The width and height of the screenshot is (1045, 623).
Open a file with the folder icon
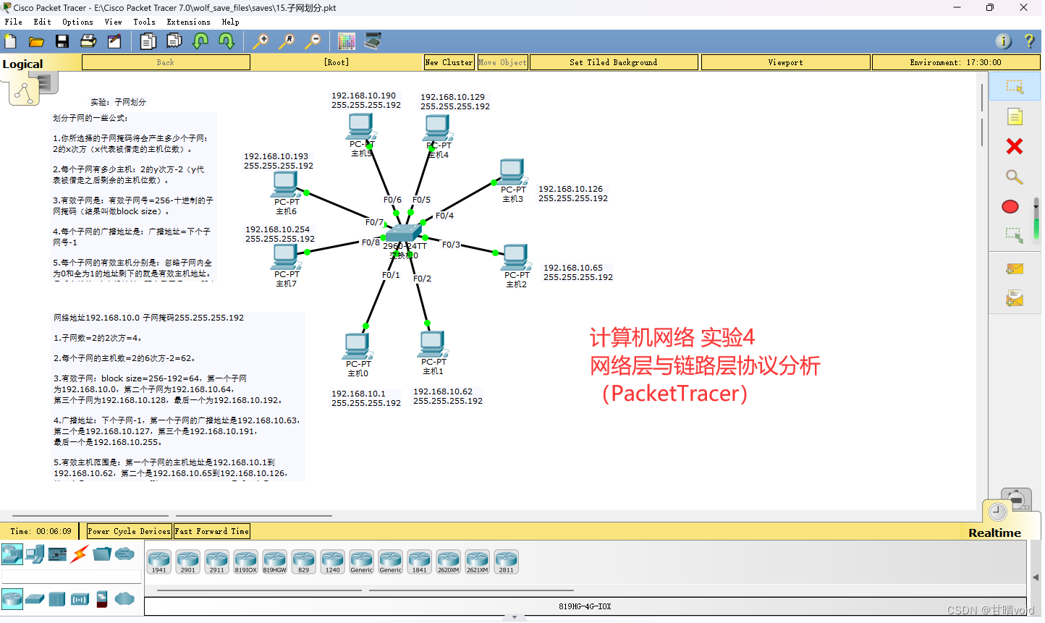click(36, 41)
